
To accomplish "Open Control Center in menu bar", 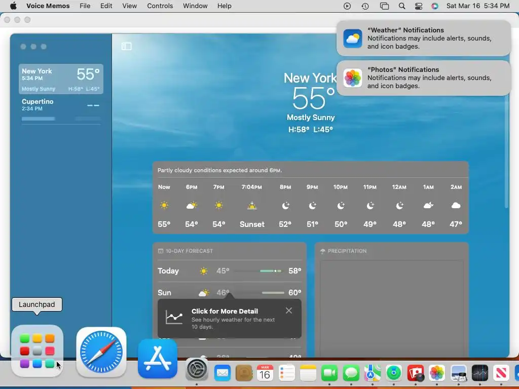I will [418, 6].
